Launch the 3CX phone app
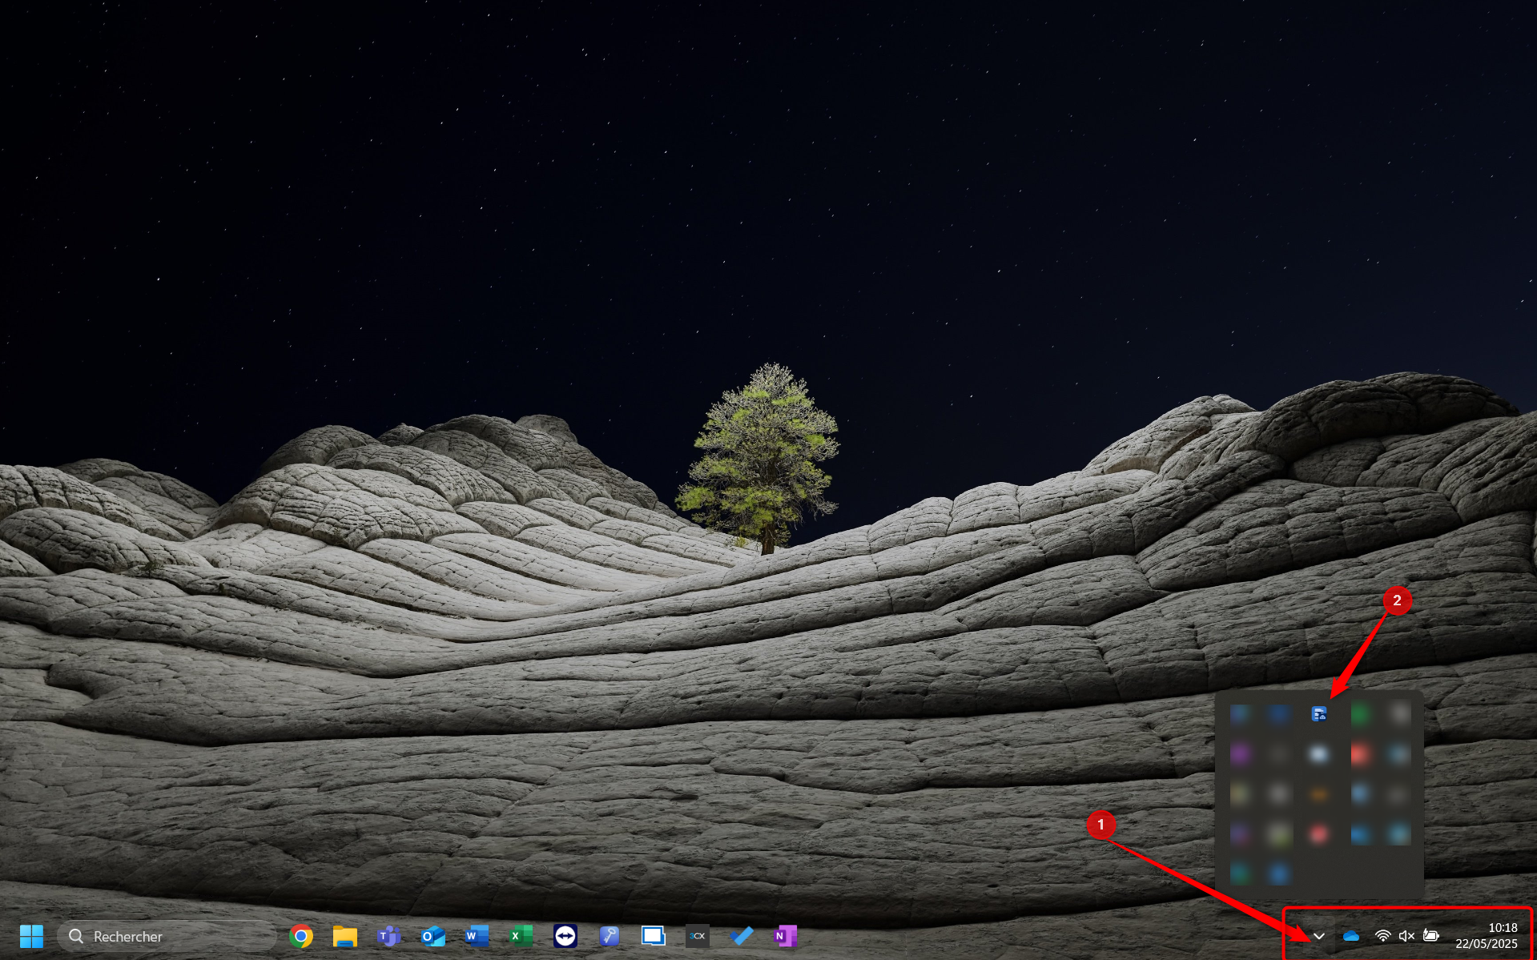 [697, 935]
